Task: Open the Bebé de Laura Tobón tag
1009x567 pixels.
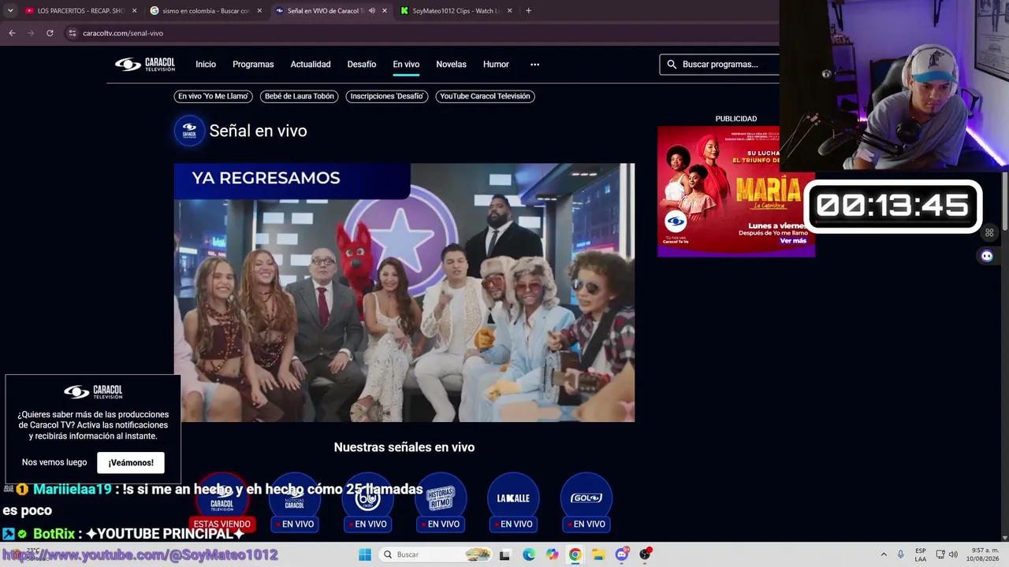Action: click(x=300, y=96)
